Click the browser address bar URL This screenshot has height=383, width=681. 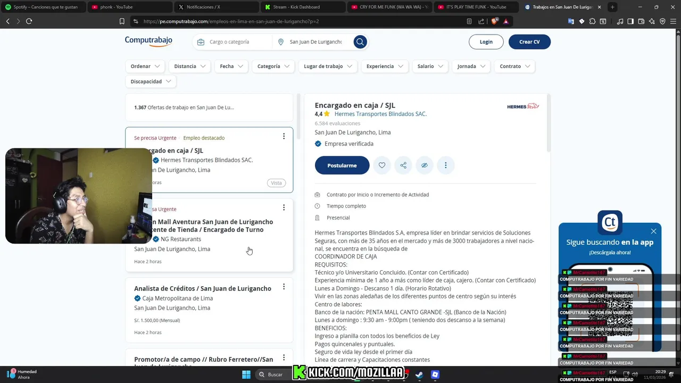click(x=231, y=21)
